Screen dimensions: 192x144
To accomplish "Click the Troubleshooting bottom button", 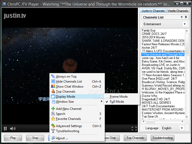I will click(x=162, y=138).
